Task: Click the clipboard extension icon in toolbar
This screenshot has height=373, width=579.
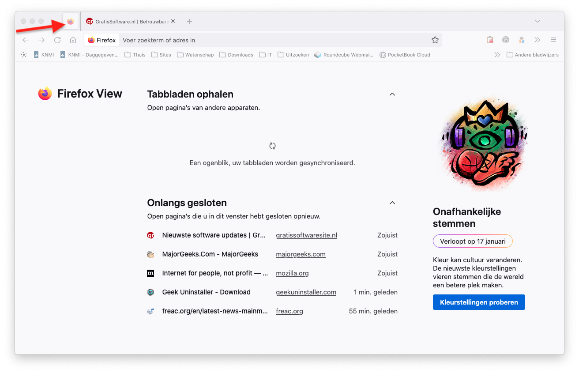Action: (490, 40)
